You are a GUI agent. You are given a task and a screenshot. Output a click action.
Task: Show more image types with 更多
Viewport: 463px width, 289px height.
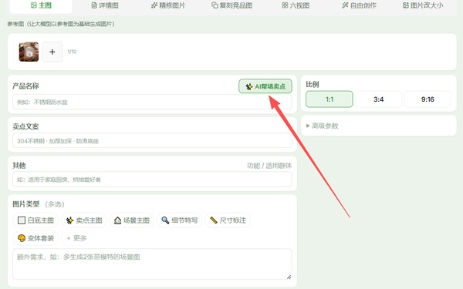point(76,238)
